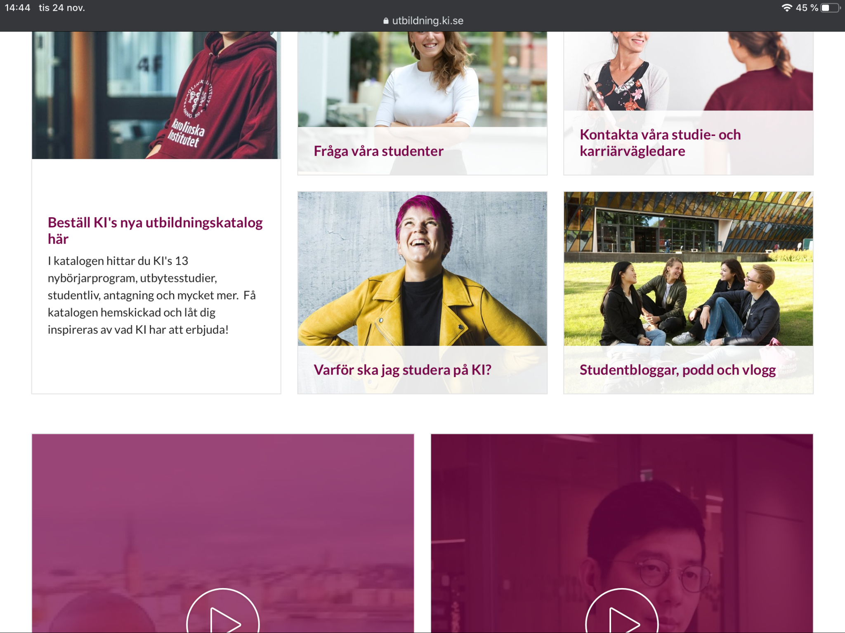Image resolution: width=845 pixels, height=633 pixels.
Task: Tap the battery icon in status bar
Action: pyautogui.click(x=830, y=8)
